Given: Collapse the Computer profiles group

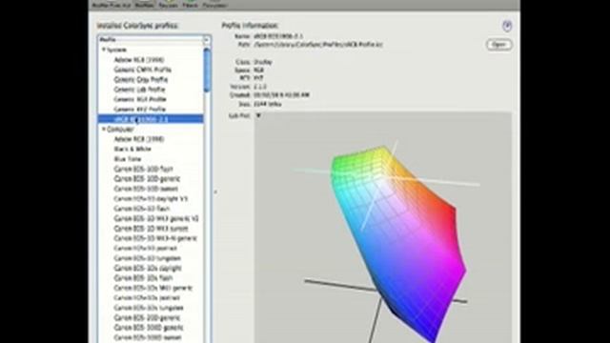Looking at the screenshot, I should (104, 130).
